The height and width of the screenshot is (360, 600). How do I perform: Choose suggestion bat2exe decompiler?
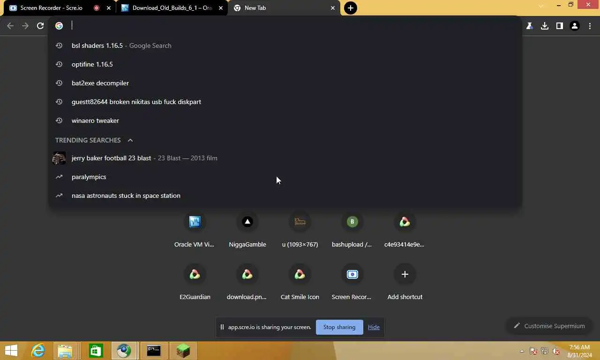coord(285,83)
